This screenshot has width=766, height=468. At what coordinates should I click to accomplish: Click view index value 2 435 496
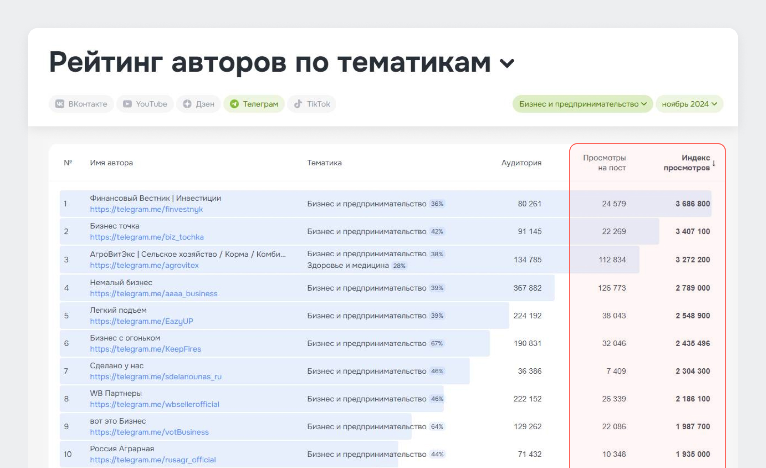click(x=693, y=343)
